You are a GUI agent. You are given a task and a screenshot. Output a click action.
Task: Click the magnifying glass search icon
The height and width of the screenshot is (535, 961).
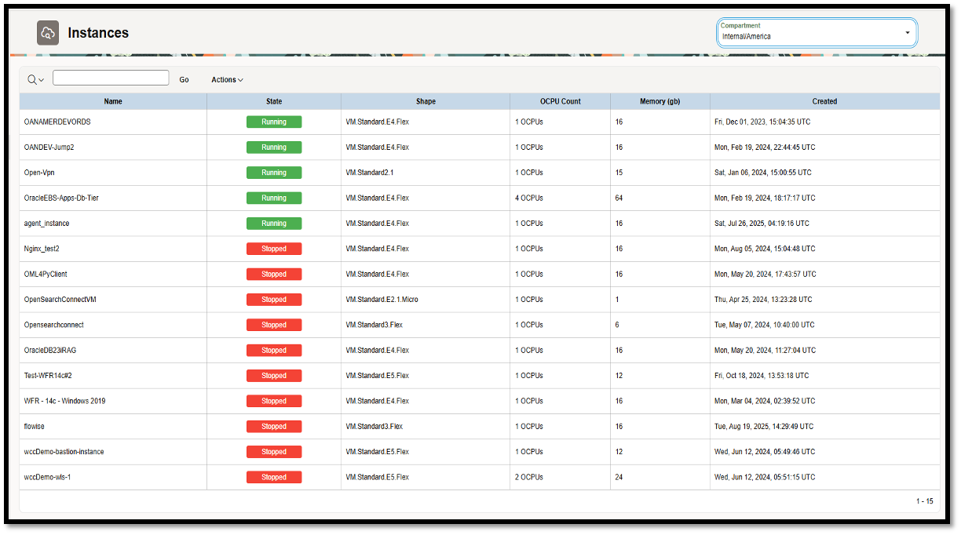click(x=30, y=78)
